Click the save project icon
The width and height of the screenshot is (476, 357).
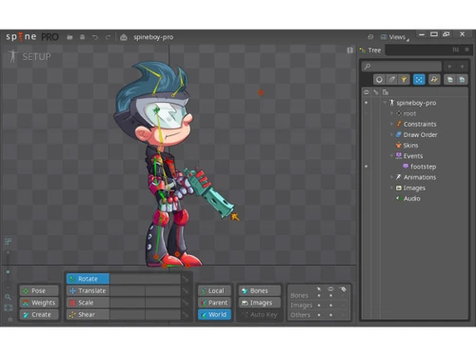click(82, 37)
